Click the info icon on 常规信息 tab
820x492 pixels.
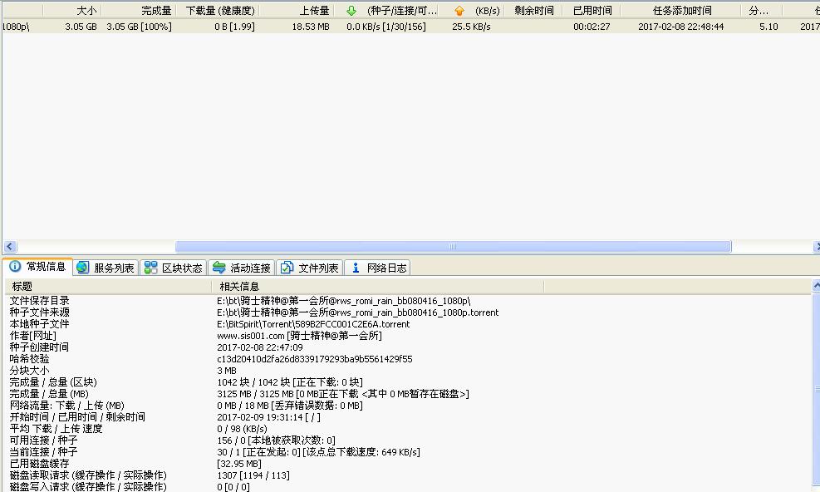pos(15,267)
